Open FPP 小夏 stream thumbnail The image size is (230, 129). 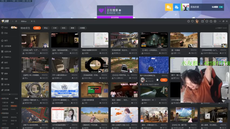click(65, 65)
